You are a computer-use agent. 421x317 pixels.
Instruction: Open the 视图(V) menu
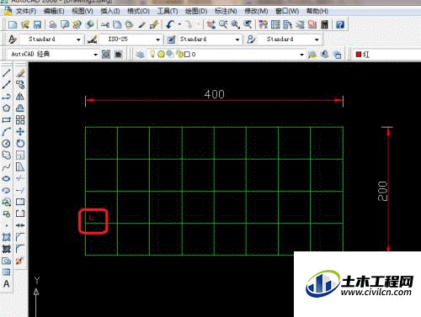[83, 11]
